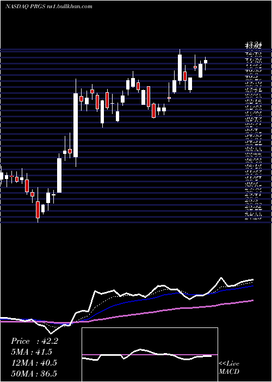Click the '12MA : 40.5' value
The height and width of the screenshot is (382, 272).
pos(34,363)
